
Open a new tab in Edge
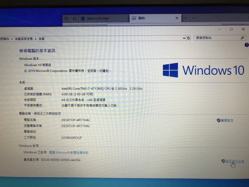[x=185, y=18]
